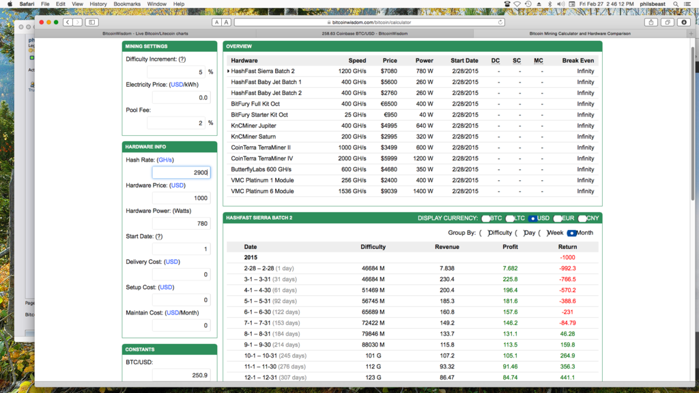Reload the page with the refresh icon

pyautogui.click(x=500, y=22)
